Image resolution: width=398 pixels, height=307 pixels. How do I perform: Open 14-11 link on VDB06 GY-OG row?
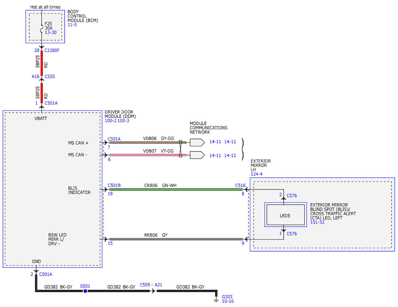coord(215,142)
